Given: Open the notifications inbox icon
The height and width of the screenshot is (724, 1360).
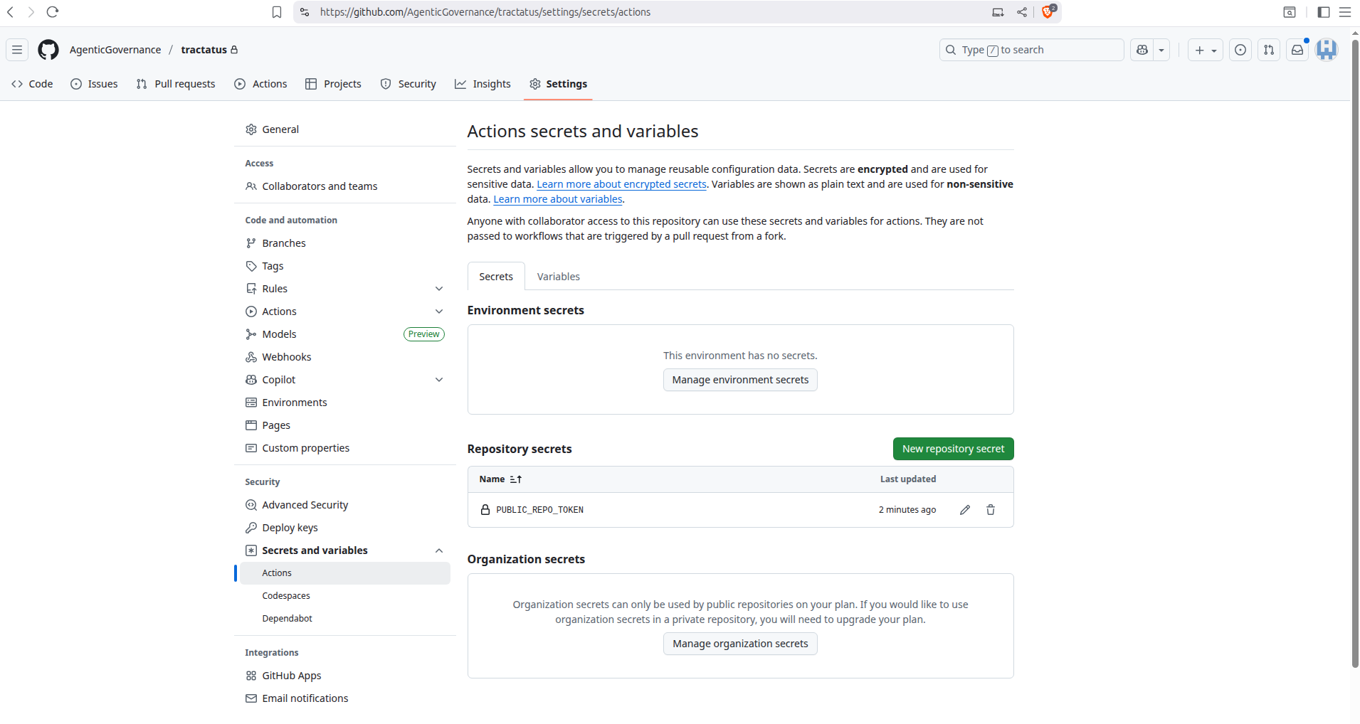Looking at the screenshot, I should click(1297, 50).
